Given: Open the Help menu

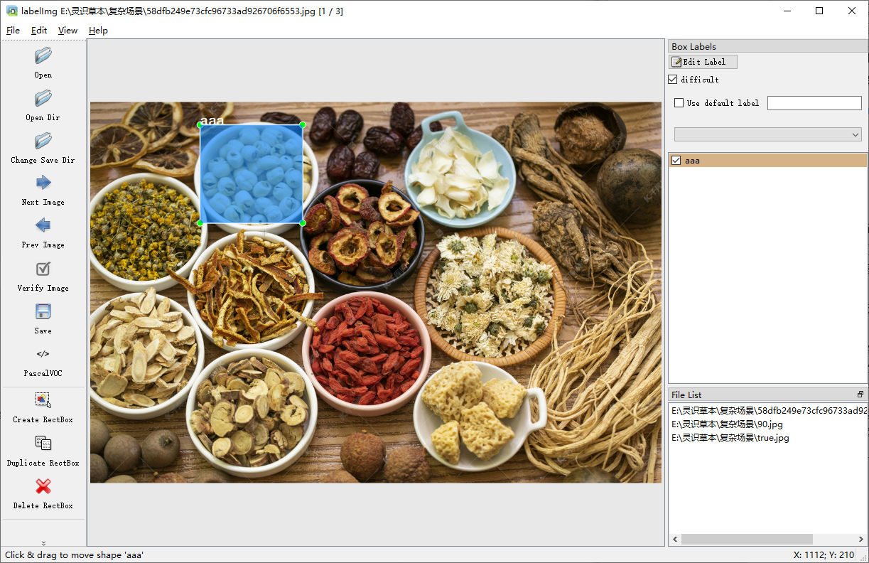Looking at the screenshot, I should tap(98, 31).
